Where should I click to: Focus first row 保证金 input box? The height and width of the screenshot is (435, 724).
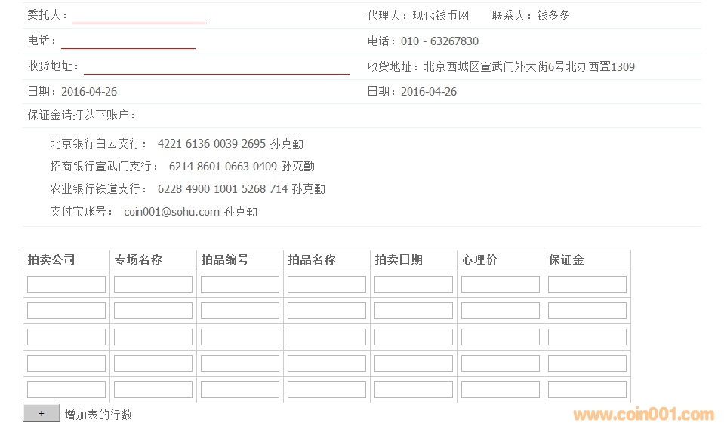click(587, 284)
